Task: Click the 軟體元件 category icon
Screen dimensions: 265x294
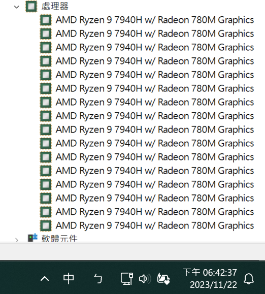Action: pyautogui.click(x=32, y=238)
